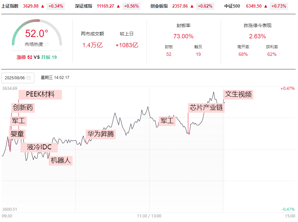
Task: Click the 涨停 52 link
Action: coord(24,57)
